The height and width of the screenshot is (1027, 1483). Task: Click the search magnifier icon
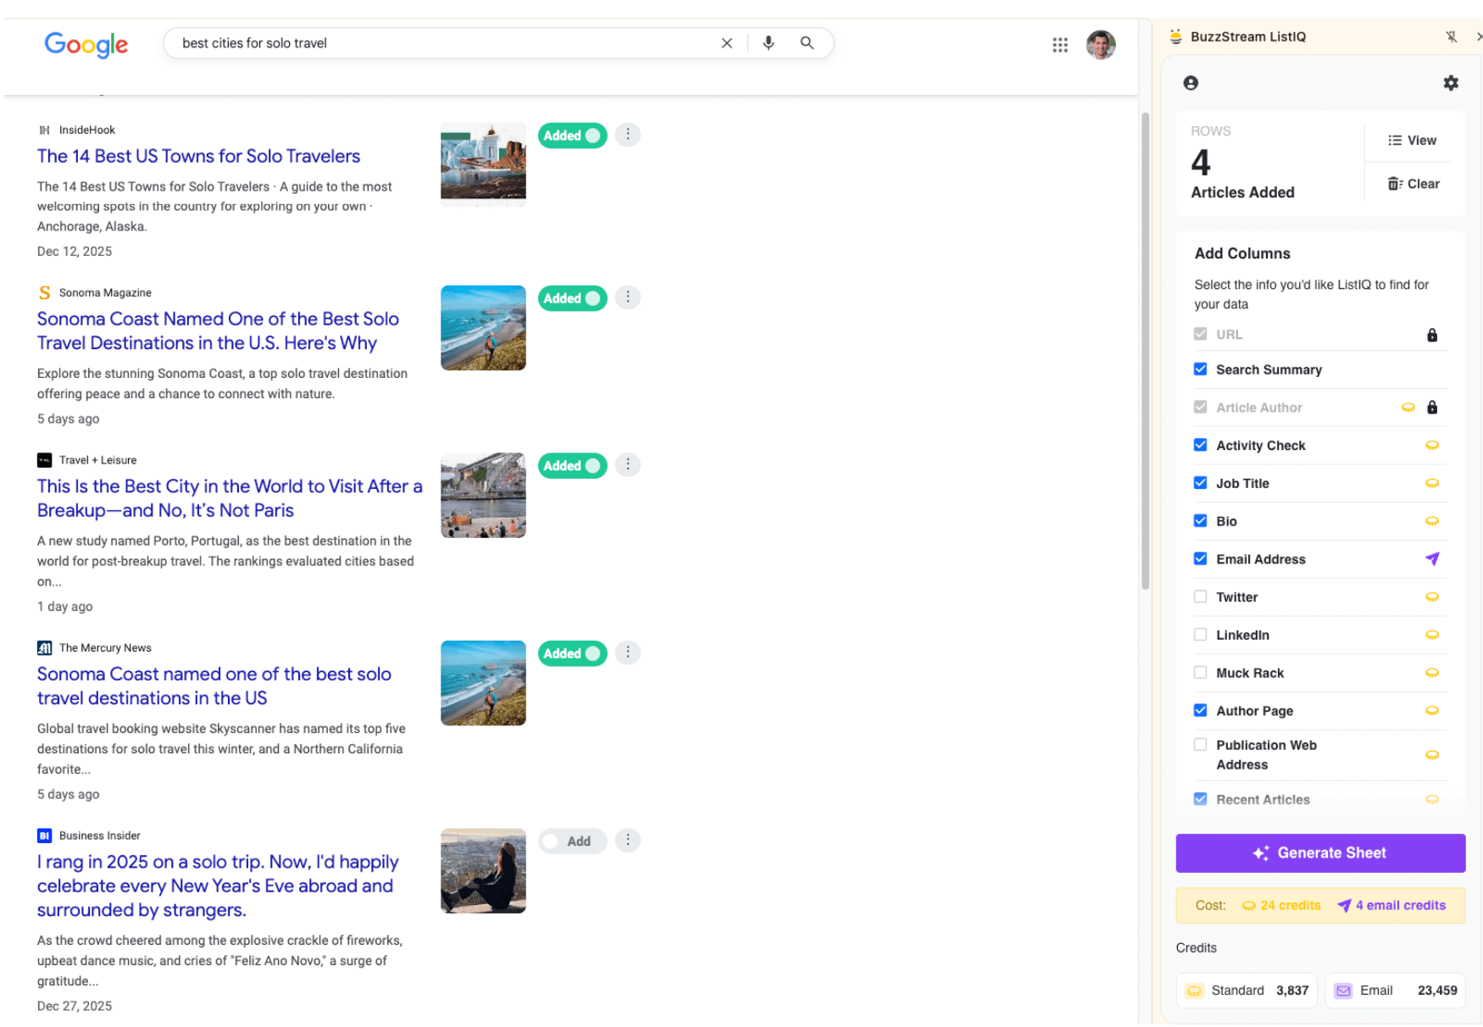tap(806, 42)
